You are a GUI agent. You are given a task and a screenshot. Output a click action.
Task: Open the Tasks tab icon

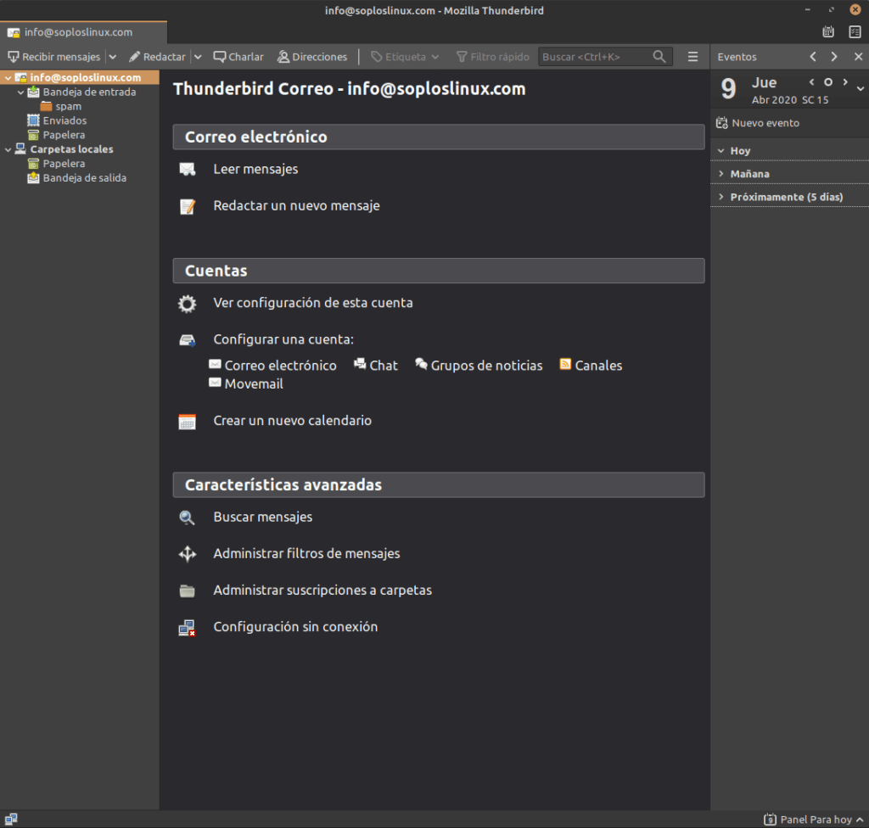point(855,32)
